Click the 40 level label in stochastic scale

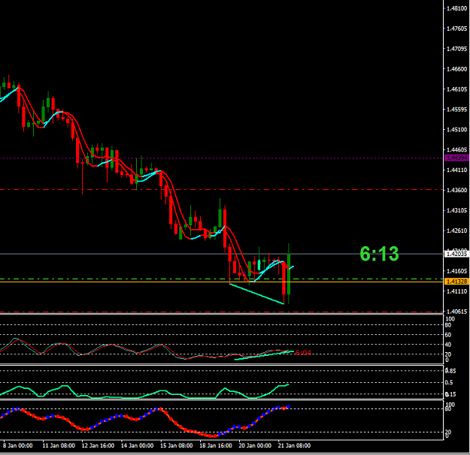point(448,345)
